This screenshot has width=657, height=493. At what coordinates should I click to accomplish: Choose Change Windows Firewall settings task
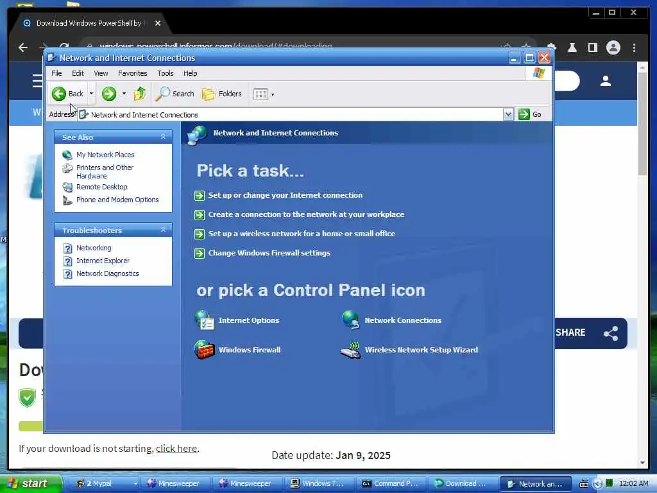(269, 253)
